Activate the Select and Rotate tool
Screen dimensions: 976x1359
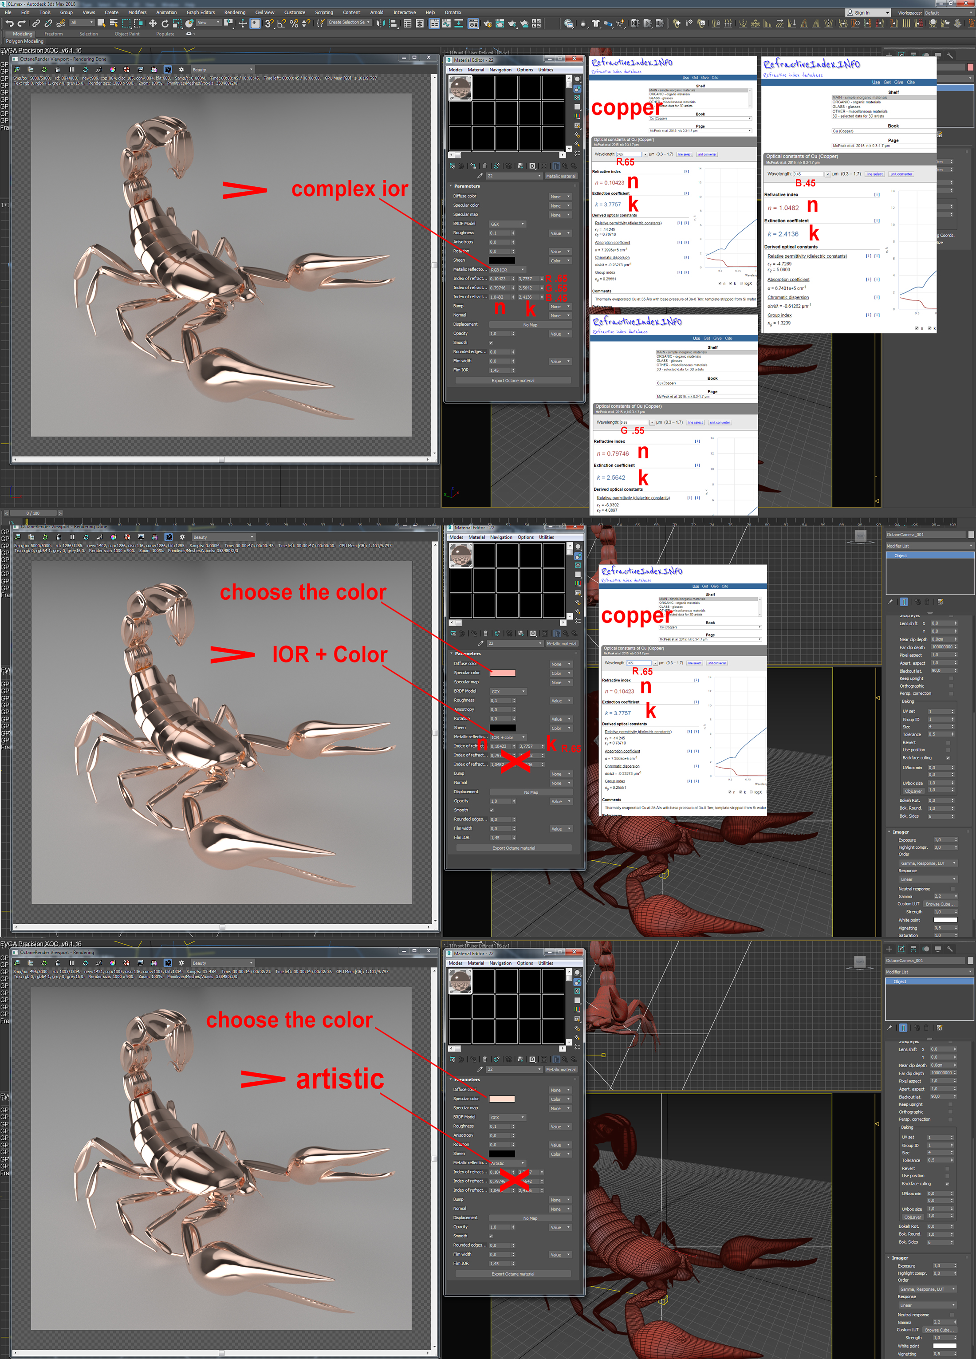coord(165,24)
